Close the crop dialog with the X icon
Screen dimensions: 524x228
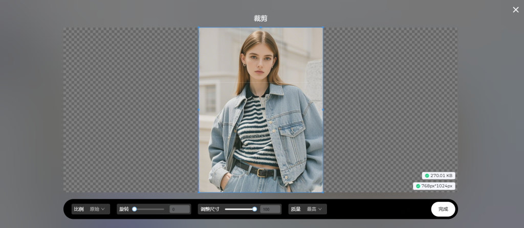(516, 10)
